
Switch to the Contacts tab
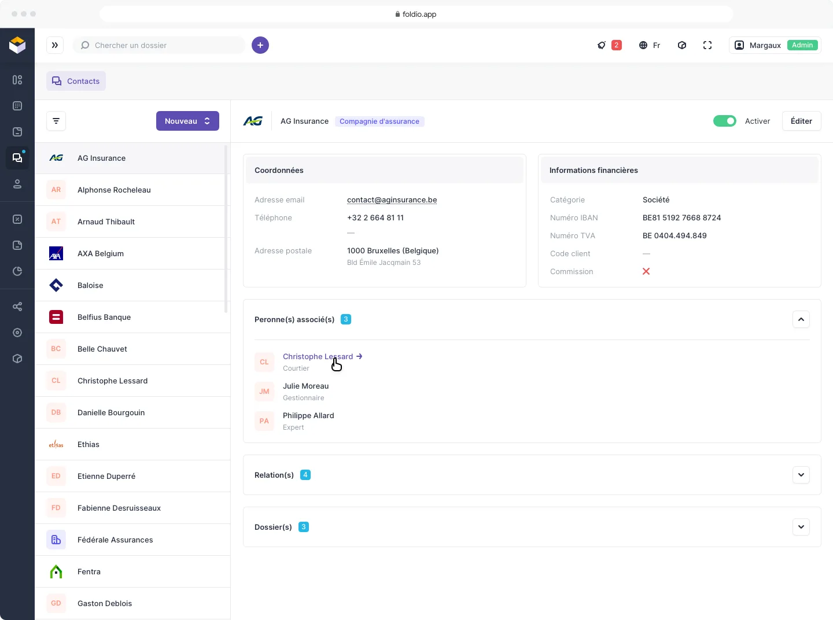pos(76,81)
